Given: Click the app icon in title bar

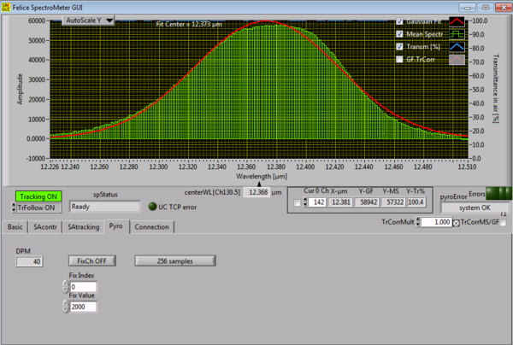Looking at the screenshot, I should click(6, 6).
